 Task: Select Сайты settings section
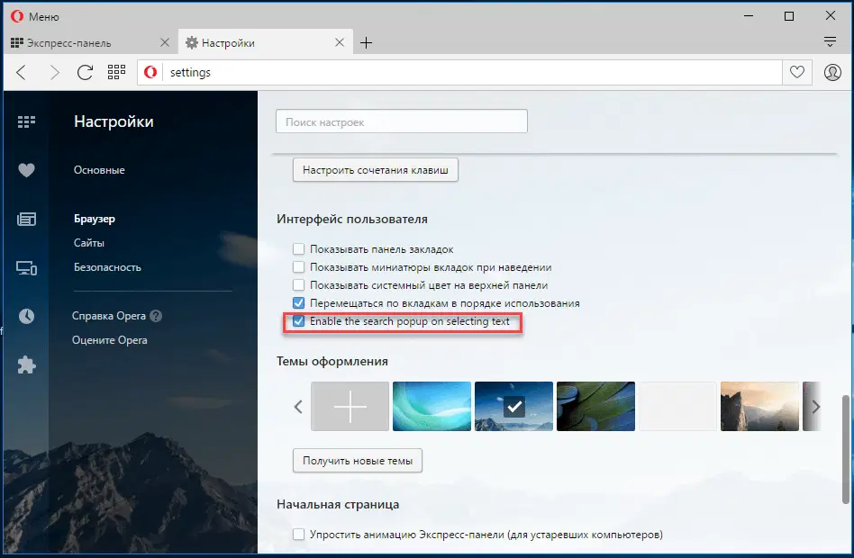[x=89, y=243]
